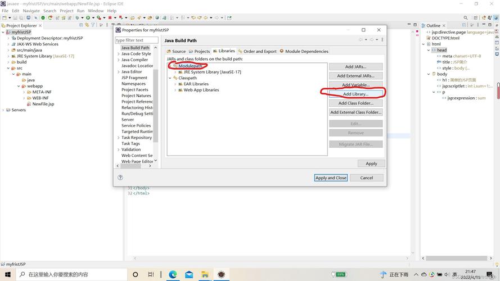Click the NewFile.jsp file icon in Project Explorer
500x281 pixels.
pyautogui.click(x=29, y=104)
